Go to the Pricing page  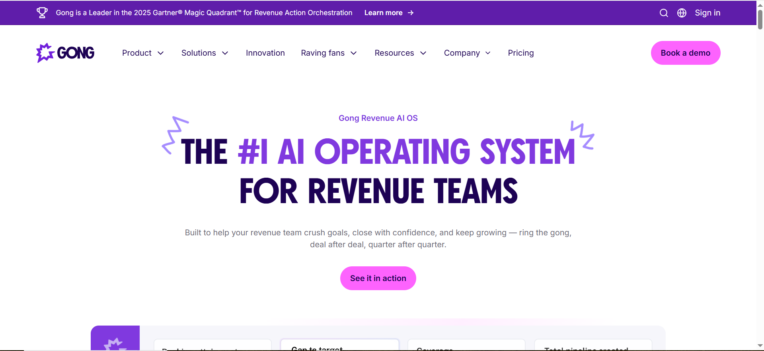click(x=521, y=53)
